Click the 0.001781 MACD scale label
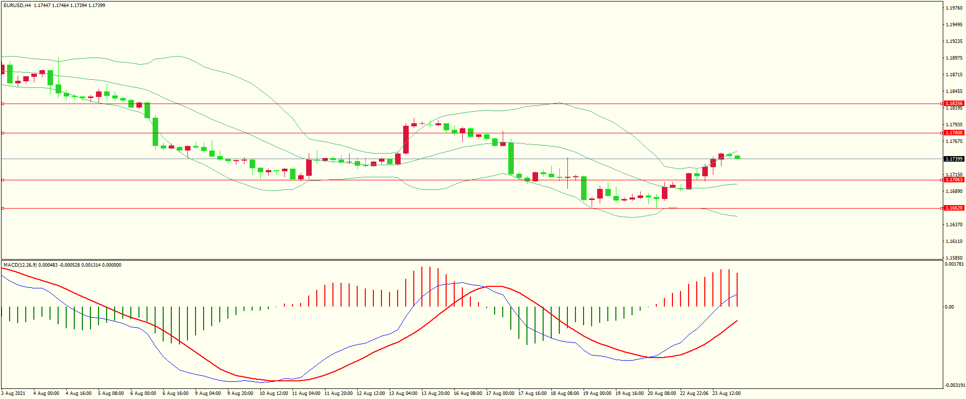 point(954,264)
